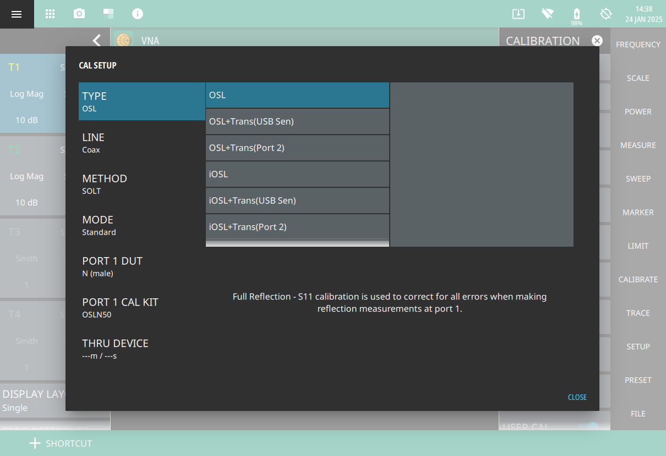Open the FREQUENCY menu
This screenshot has height=456, width=666.
click(638, 45)
